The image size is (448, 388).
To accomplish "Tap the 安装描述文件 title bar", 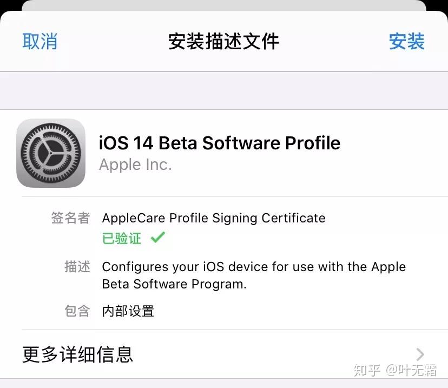I will click(x=224, y=42).
